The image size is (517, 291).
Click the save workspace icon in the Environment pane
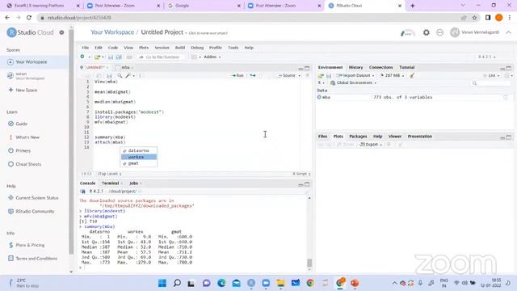(329, 75)
